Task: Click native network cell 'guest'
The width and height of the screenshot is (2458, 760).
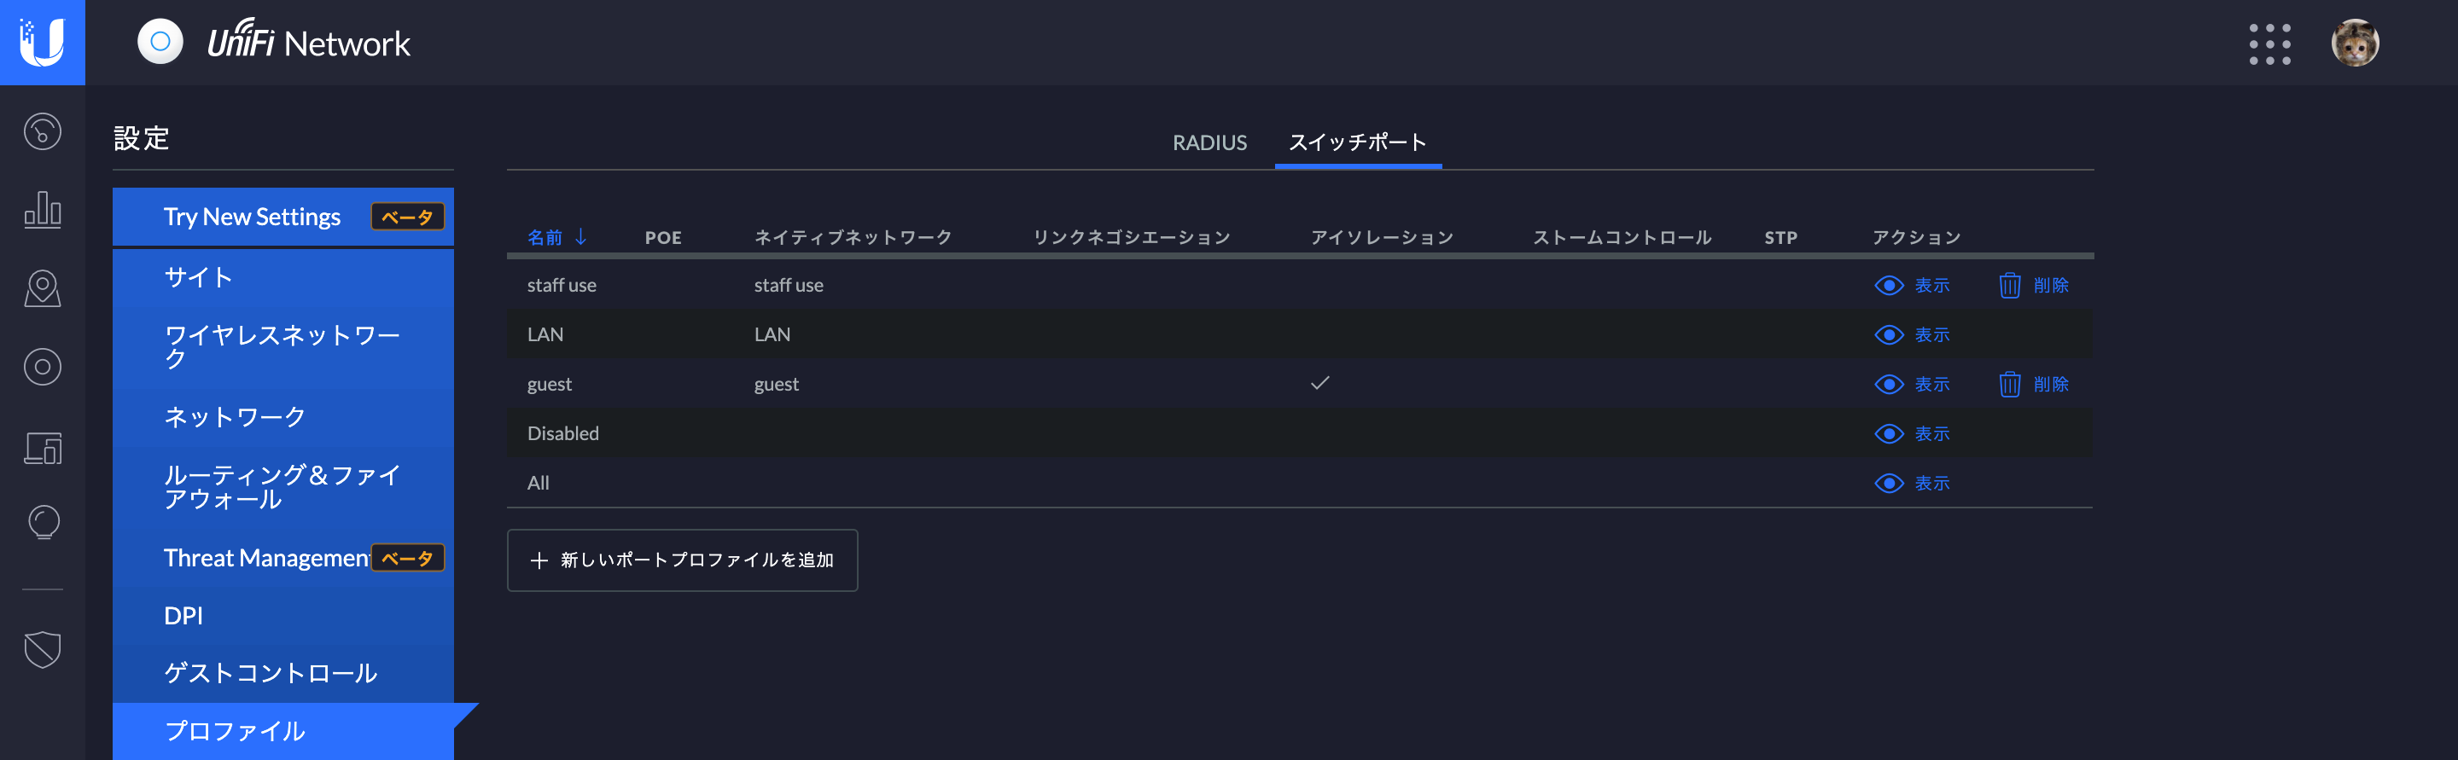Action: coord(776,385)
